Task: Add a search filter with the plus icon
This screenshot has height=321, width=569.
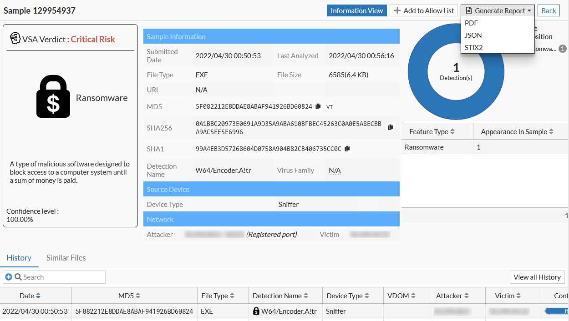Action: (x=9, y=277)
